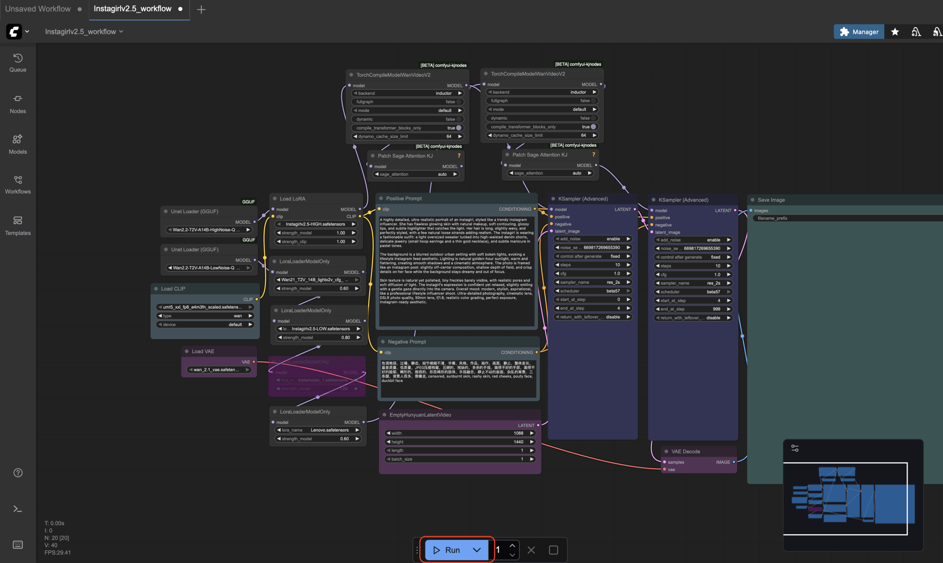Click the Run button
Screen dimensions: 943x563
click(447, 550)
